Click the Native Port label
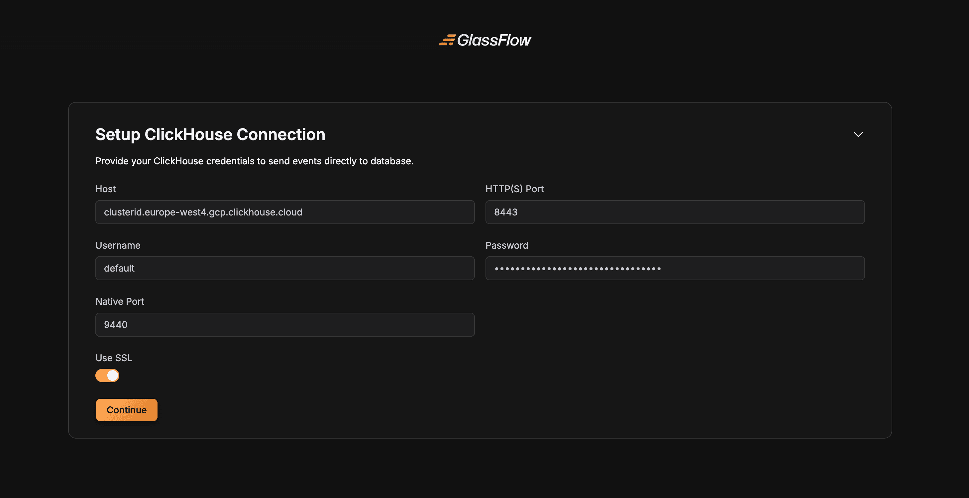This screenshot has height=498, width=969. [120, 301]
